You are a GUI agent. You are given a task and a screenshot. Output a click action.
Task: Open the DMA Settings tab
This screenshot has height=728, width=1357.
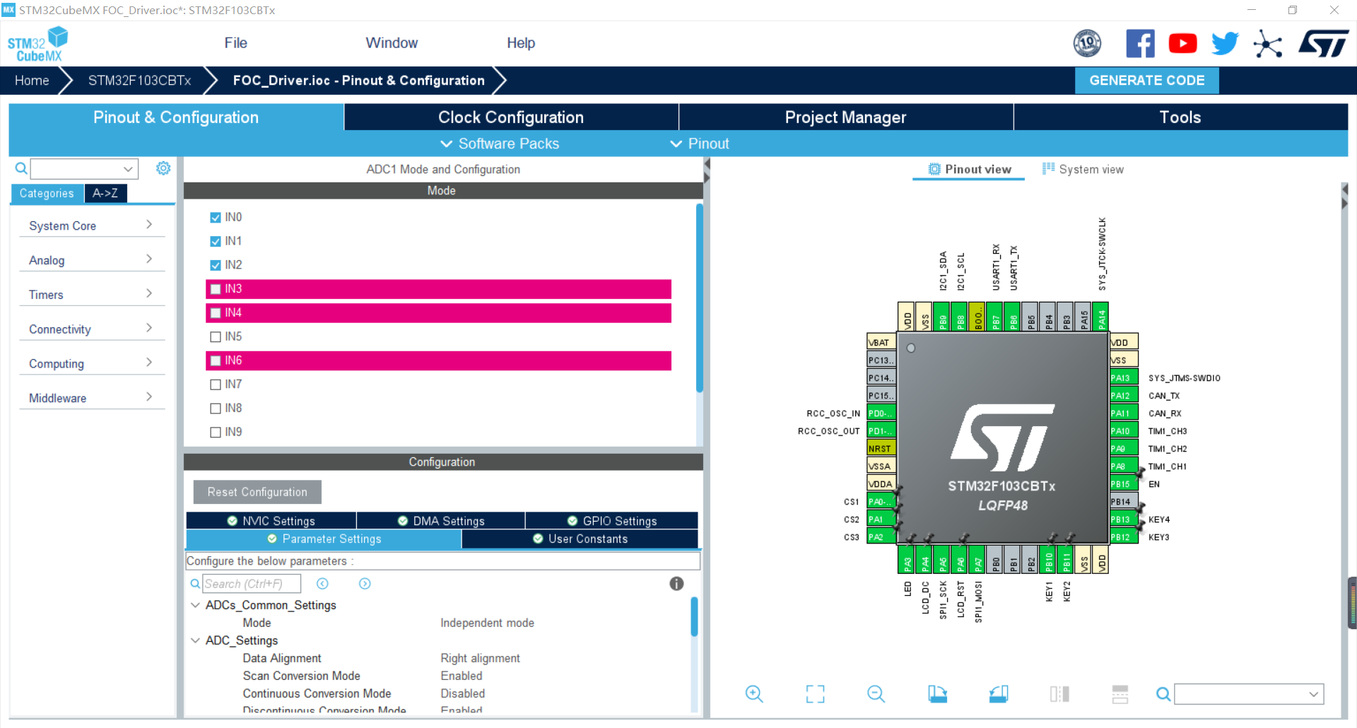coord(441,521)
